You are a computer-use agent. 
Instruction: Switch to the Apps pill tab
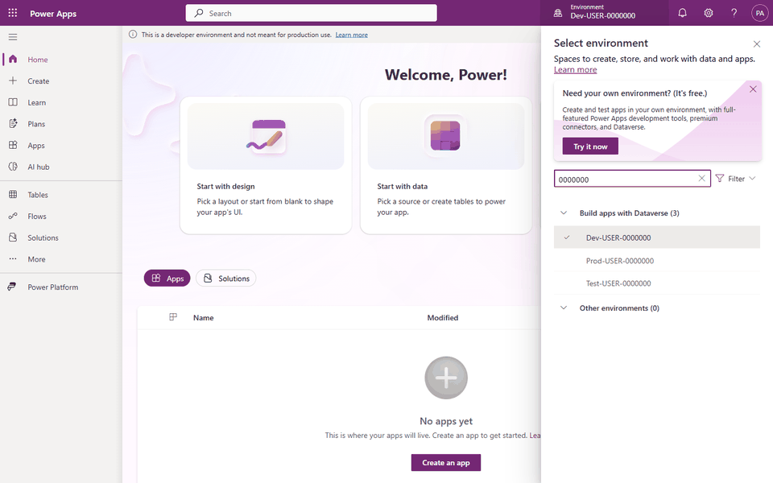click(167, 278)
